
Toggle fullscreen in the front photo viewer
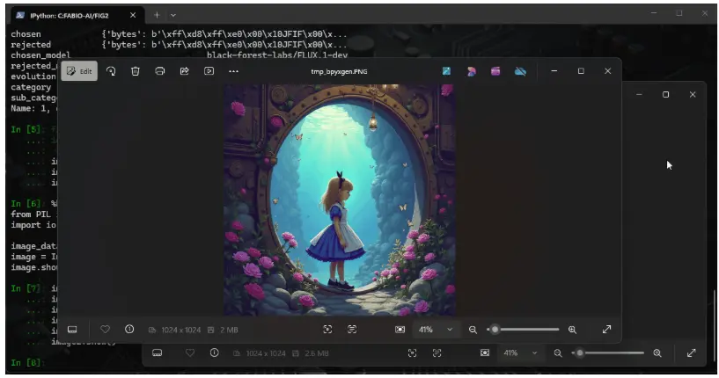point(606,329)
